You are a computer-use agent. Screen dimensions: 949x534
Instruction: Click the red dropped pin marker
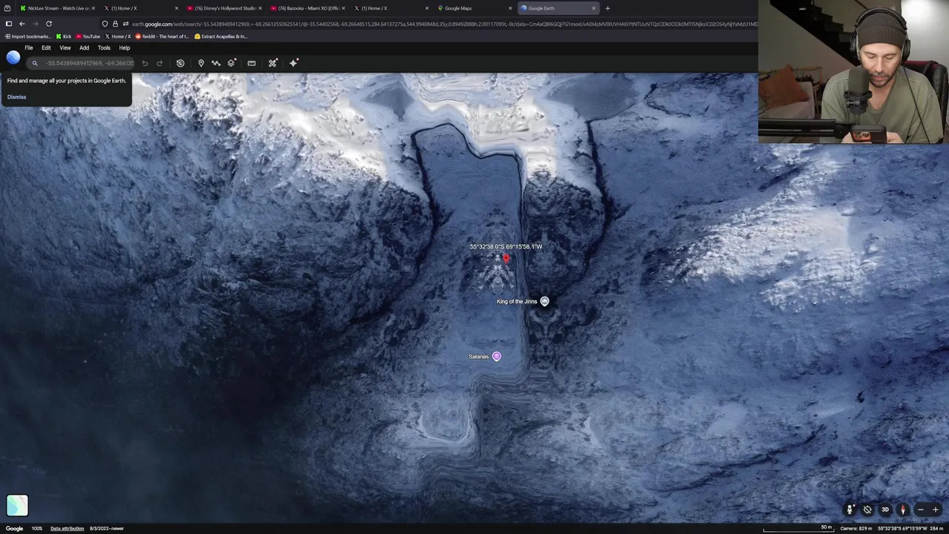point(506,258)
